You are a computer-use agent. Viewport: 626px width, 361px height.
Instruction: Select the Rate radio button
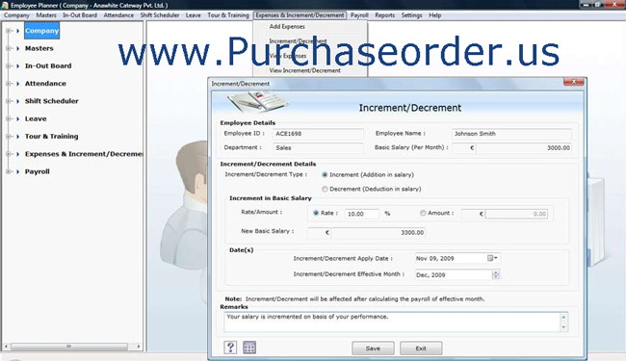tap(316, 213)
